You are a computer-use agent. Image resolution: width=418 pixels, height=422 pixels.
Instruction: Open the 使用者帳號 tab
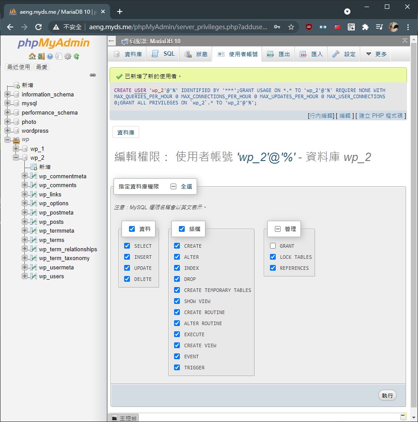click(x=238, y=54)
